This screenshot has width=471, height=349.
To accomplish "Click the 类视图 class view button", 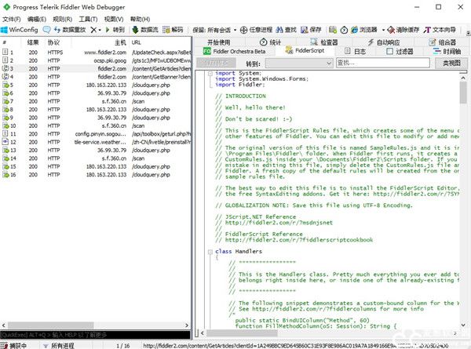I will 451,63.
